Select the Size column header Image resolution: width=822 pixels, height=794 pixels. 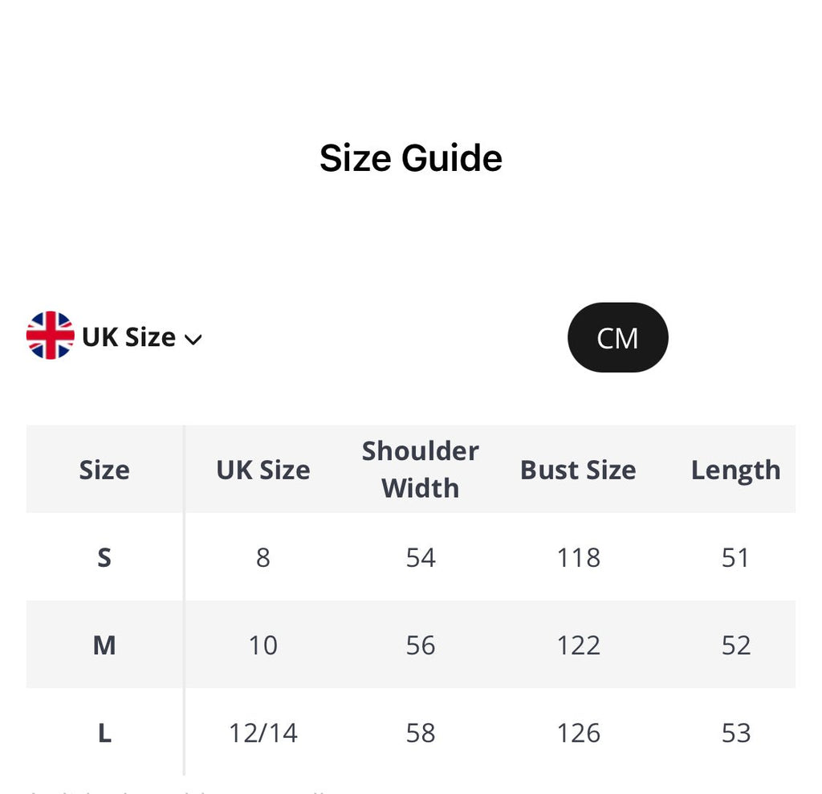(x=104, y=470)
